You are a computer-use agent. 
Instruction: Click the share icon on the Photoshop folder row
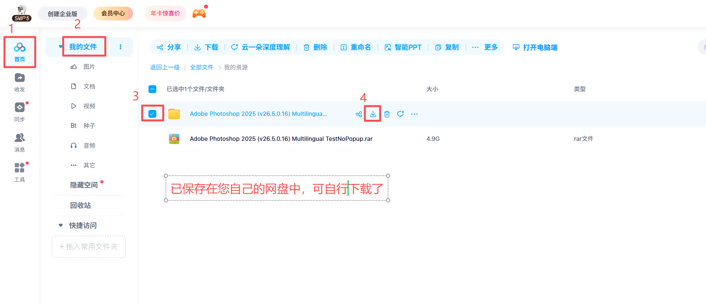click(x=359, y=114)
